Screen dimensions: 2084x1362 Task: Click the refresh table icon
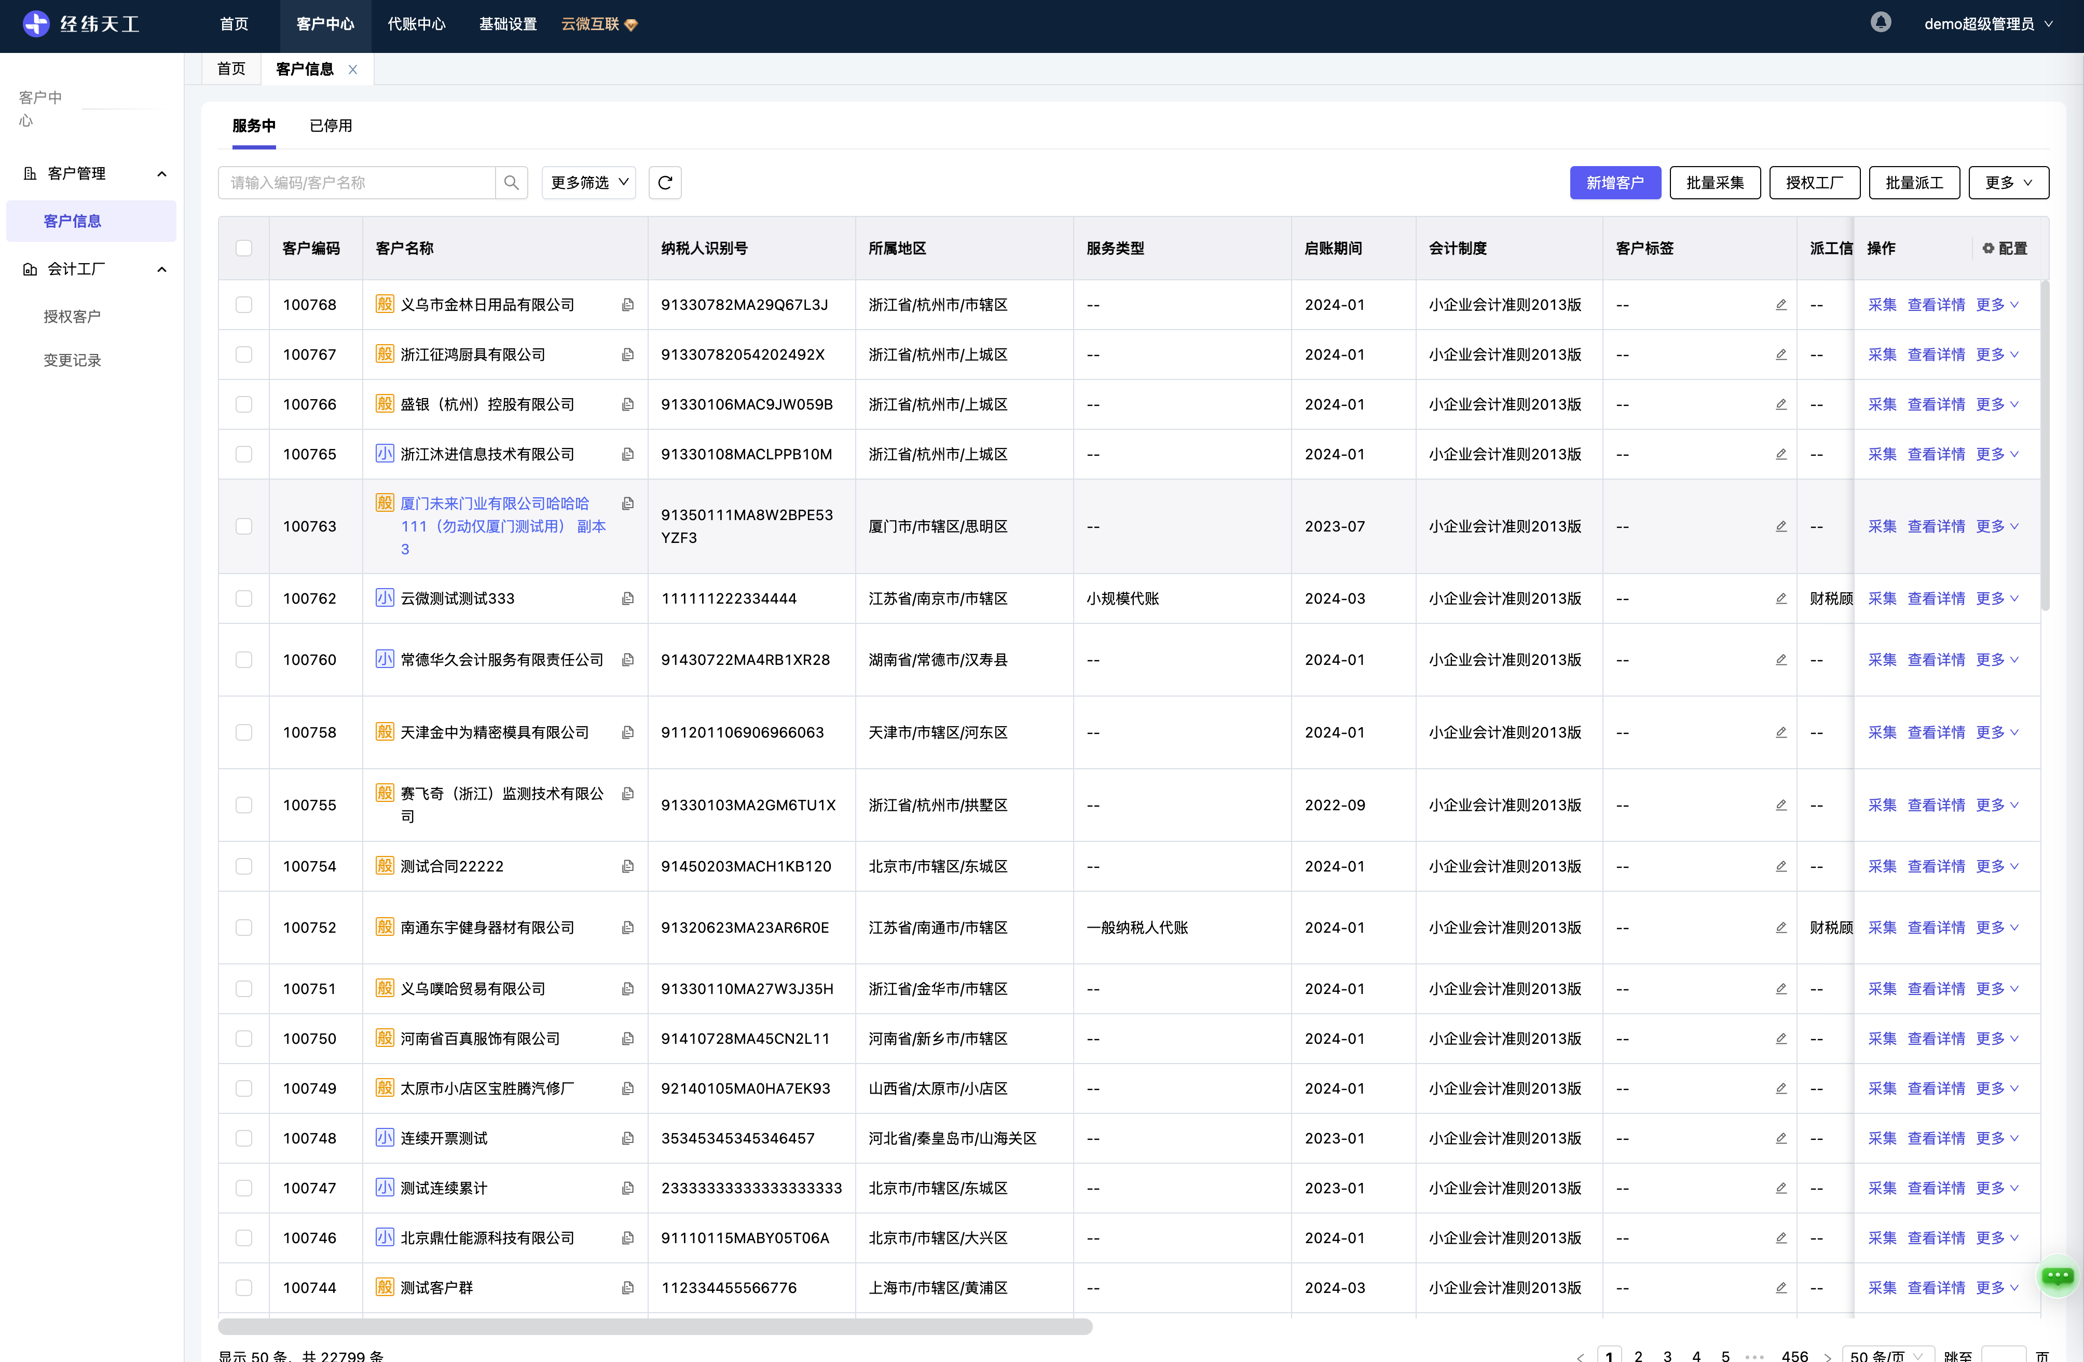[x=665, y=183]
